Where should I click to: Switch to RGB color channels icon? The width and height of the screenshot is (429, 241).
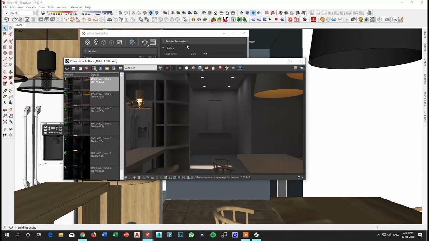[x=160, y=68]
